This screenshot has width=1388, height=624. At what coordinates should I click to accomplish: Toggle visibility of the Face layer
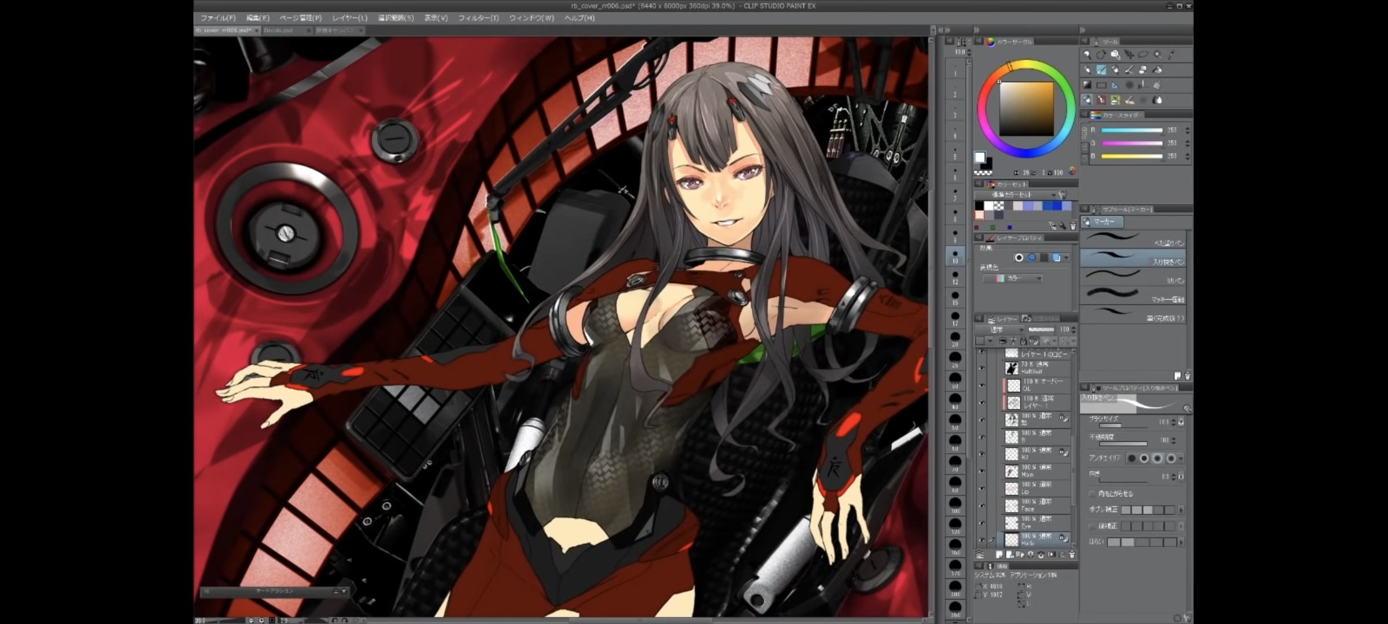click(x=981, y=506)
